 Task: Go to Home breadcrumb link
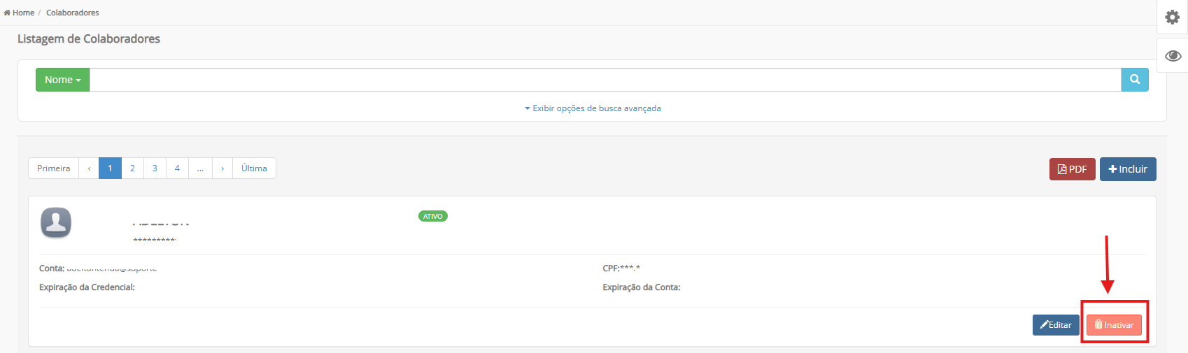[19, 13]
